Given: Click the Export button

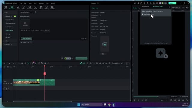Looking at the screenshot, I should [x=171, y=3].
